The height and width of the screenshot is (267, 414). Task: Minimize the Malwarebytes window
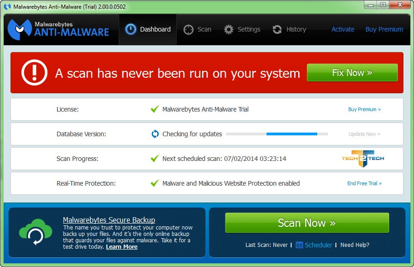[x=371, y=5]
